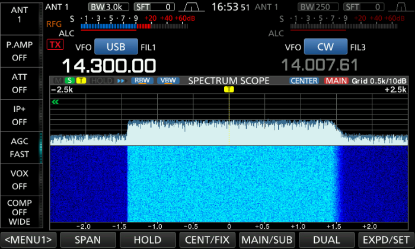Tap the red MAIN badge
The image size is (415, 249).
[x=336, y=81]
